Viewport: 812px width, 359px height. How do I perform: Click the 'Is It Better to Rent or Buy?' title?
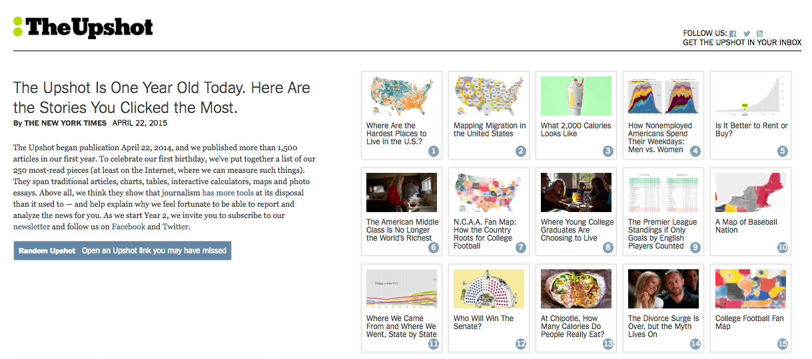751,130
